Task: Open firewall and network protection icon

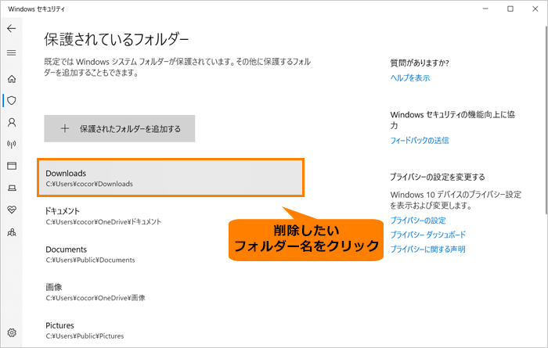Action: click(x=12, y=144)
